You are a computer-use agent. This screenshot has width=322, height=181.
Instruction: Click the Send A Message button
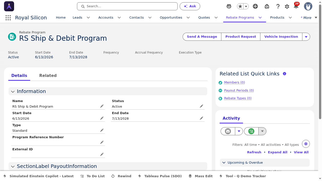(x=202, y=37)
